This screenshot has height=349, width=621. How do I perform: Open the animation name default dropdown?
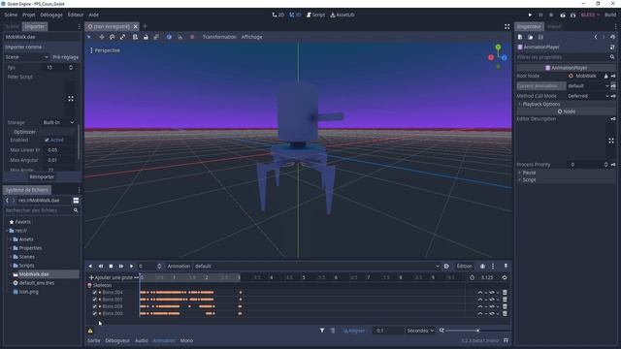click(x=317, y=267)
